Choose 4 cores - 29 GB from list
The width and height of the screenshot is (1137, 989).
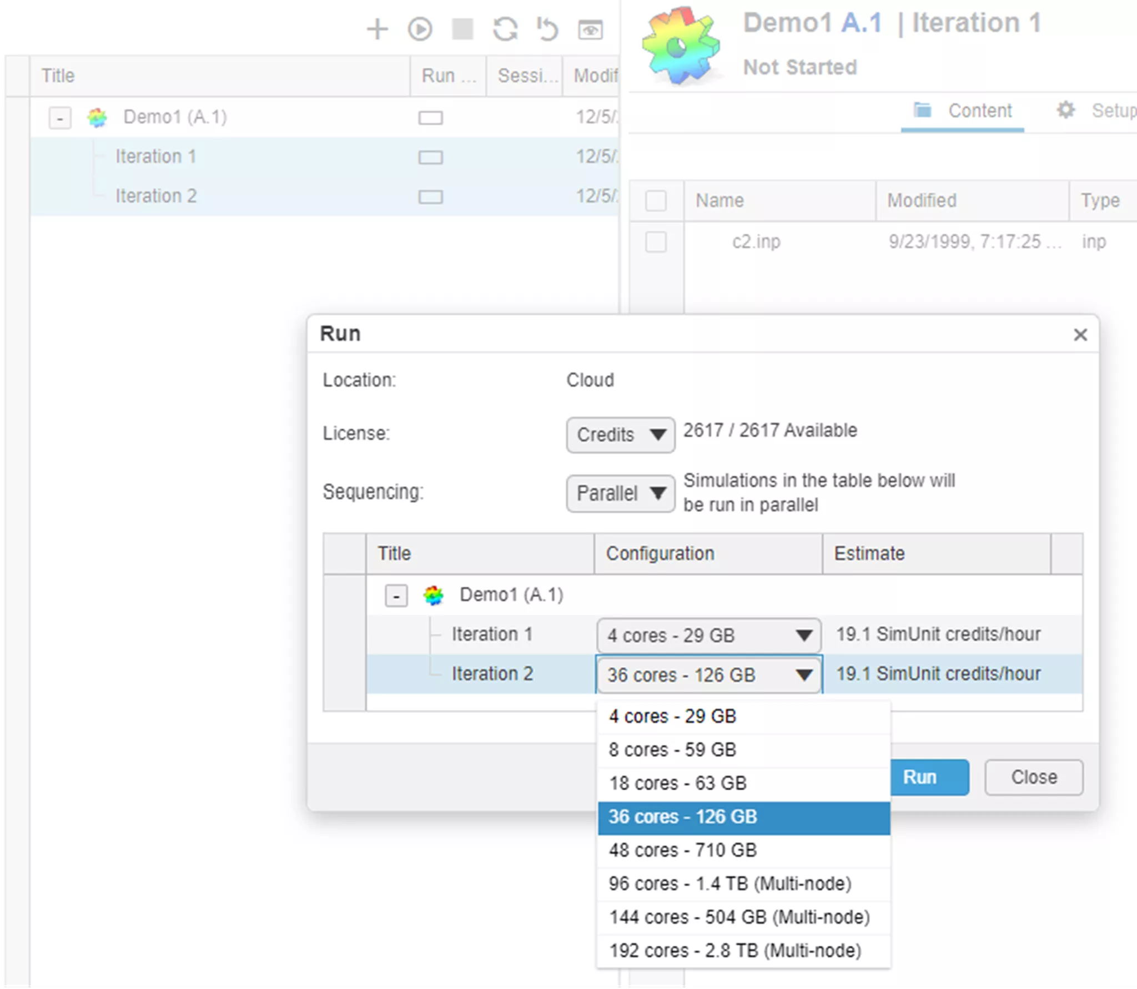click(744, 716)
